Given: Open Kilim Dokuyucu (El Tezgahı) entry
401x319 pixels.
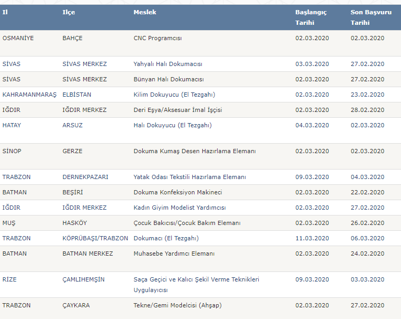Looking at the screenshot, I should coord(174,95).
